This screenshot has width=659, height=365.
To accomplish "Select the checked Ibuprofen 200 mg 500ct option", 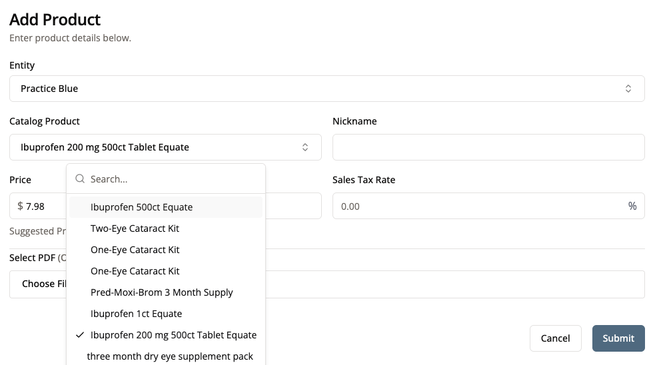I will point(173,335).
